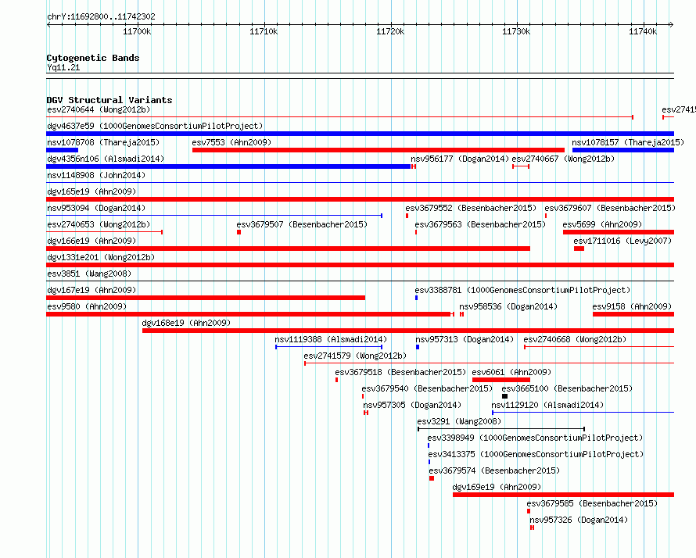Select the nsv1078708 (Thareja2015) label

(103, 142)
